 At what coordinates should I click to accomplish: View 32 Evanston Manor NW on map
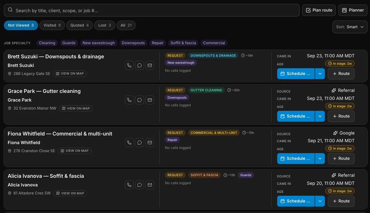tap(76, 108)
